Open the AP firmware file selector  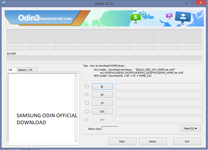point(102,95)
